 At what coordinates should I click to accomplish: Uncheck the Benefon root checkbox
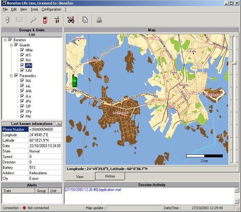(x=10, y=40)
